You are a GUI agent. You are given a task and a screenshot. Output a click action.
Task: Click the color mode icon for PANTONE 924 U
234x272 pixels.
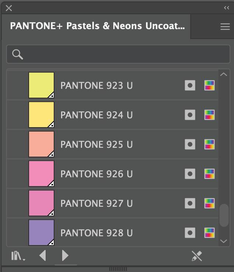tap(209, 115)
